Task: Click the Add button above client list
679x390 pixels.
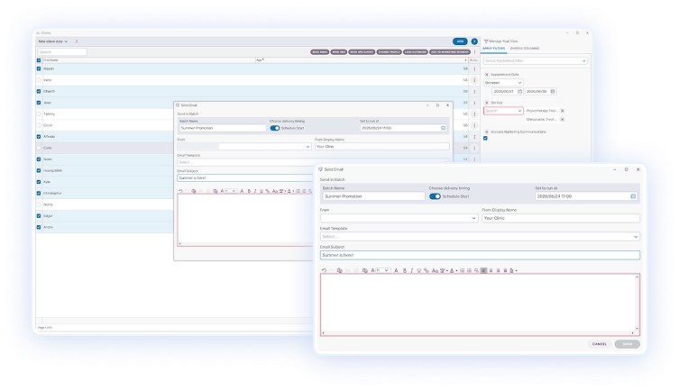Action: [x=460, y=41]
